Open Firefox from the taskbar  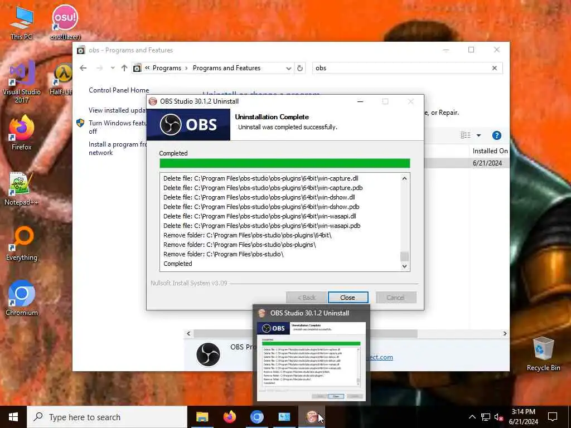[229, 417]
